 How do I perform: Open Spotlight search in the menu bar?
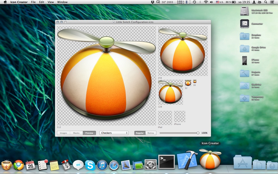265,2
